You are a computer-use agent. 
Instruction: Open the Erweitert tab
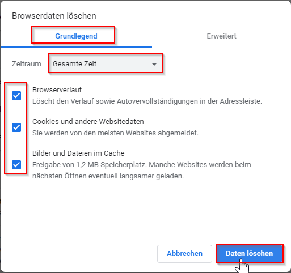[x=221, y=36]
